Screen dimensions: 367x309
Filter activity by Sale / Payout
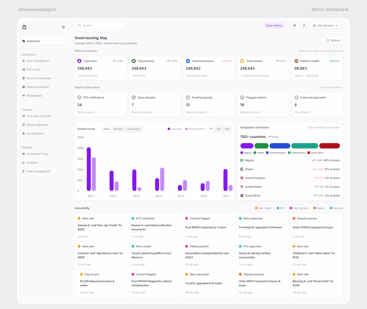pyautogui.click(x=263, y=208)
